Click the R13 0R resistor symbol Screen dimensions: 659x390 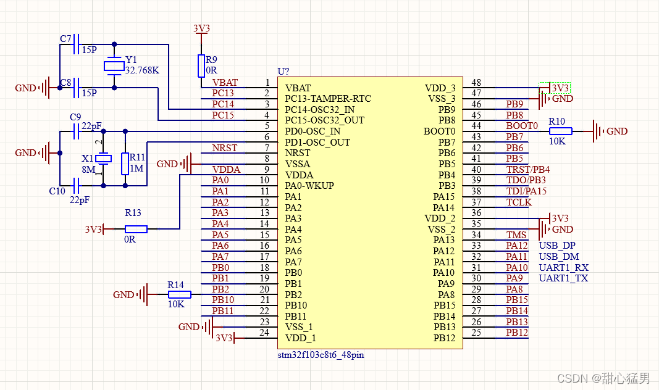(x=136, y=229)
